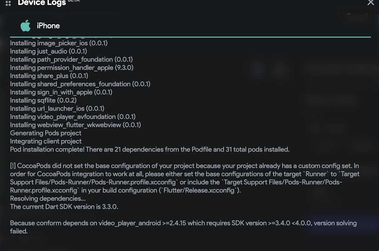Click the 'Generating Pods project' log line
This screenshot has width=379, height=251.
(45, 133)
